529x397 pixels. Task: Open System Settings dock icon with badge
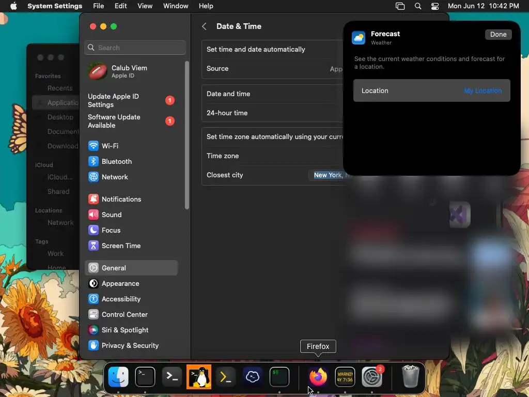click(372, 377)
